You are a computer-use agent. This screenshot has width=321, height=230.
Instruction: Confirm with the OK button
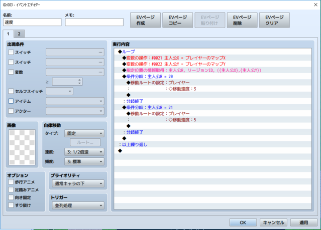coord(243,222)
